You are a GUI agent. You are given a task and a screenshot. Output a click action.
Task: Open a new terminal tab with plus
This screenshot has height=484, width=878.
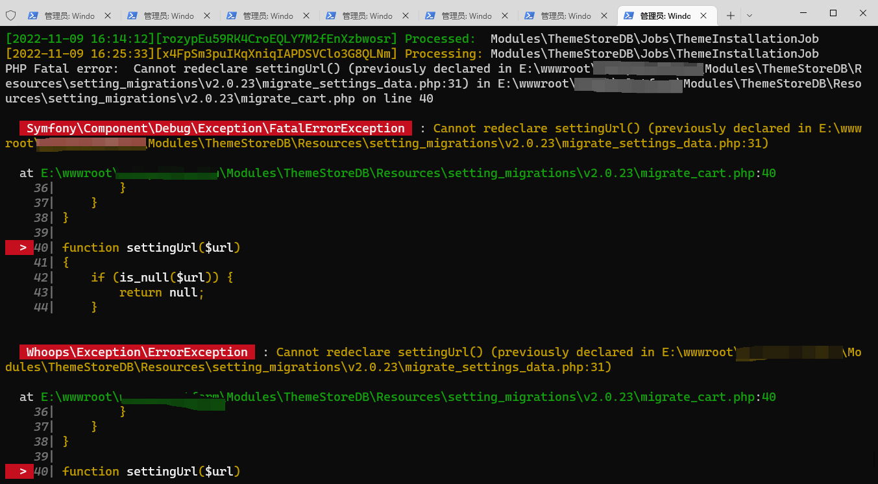pos(731,15)
